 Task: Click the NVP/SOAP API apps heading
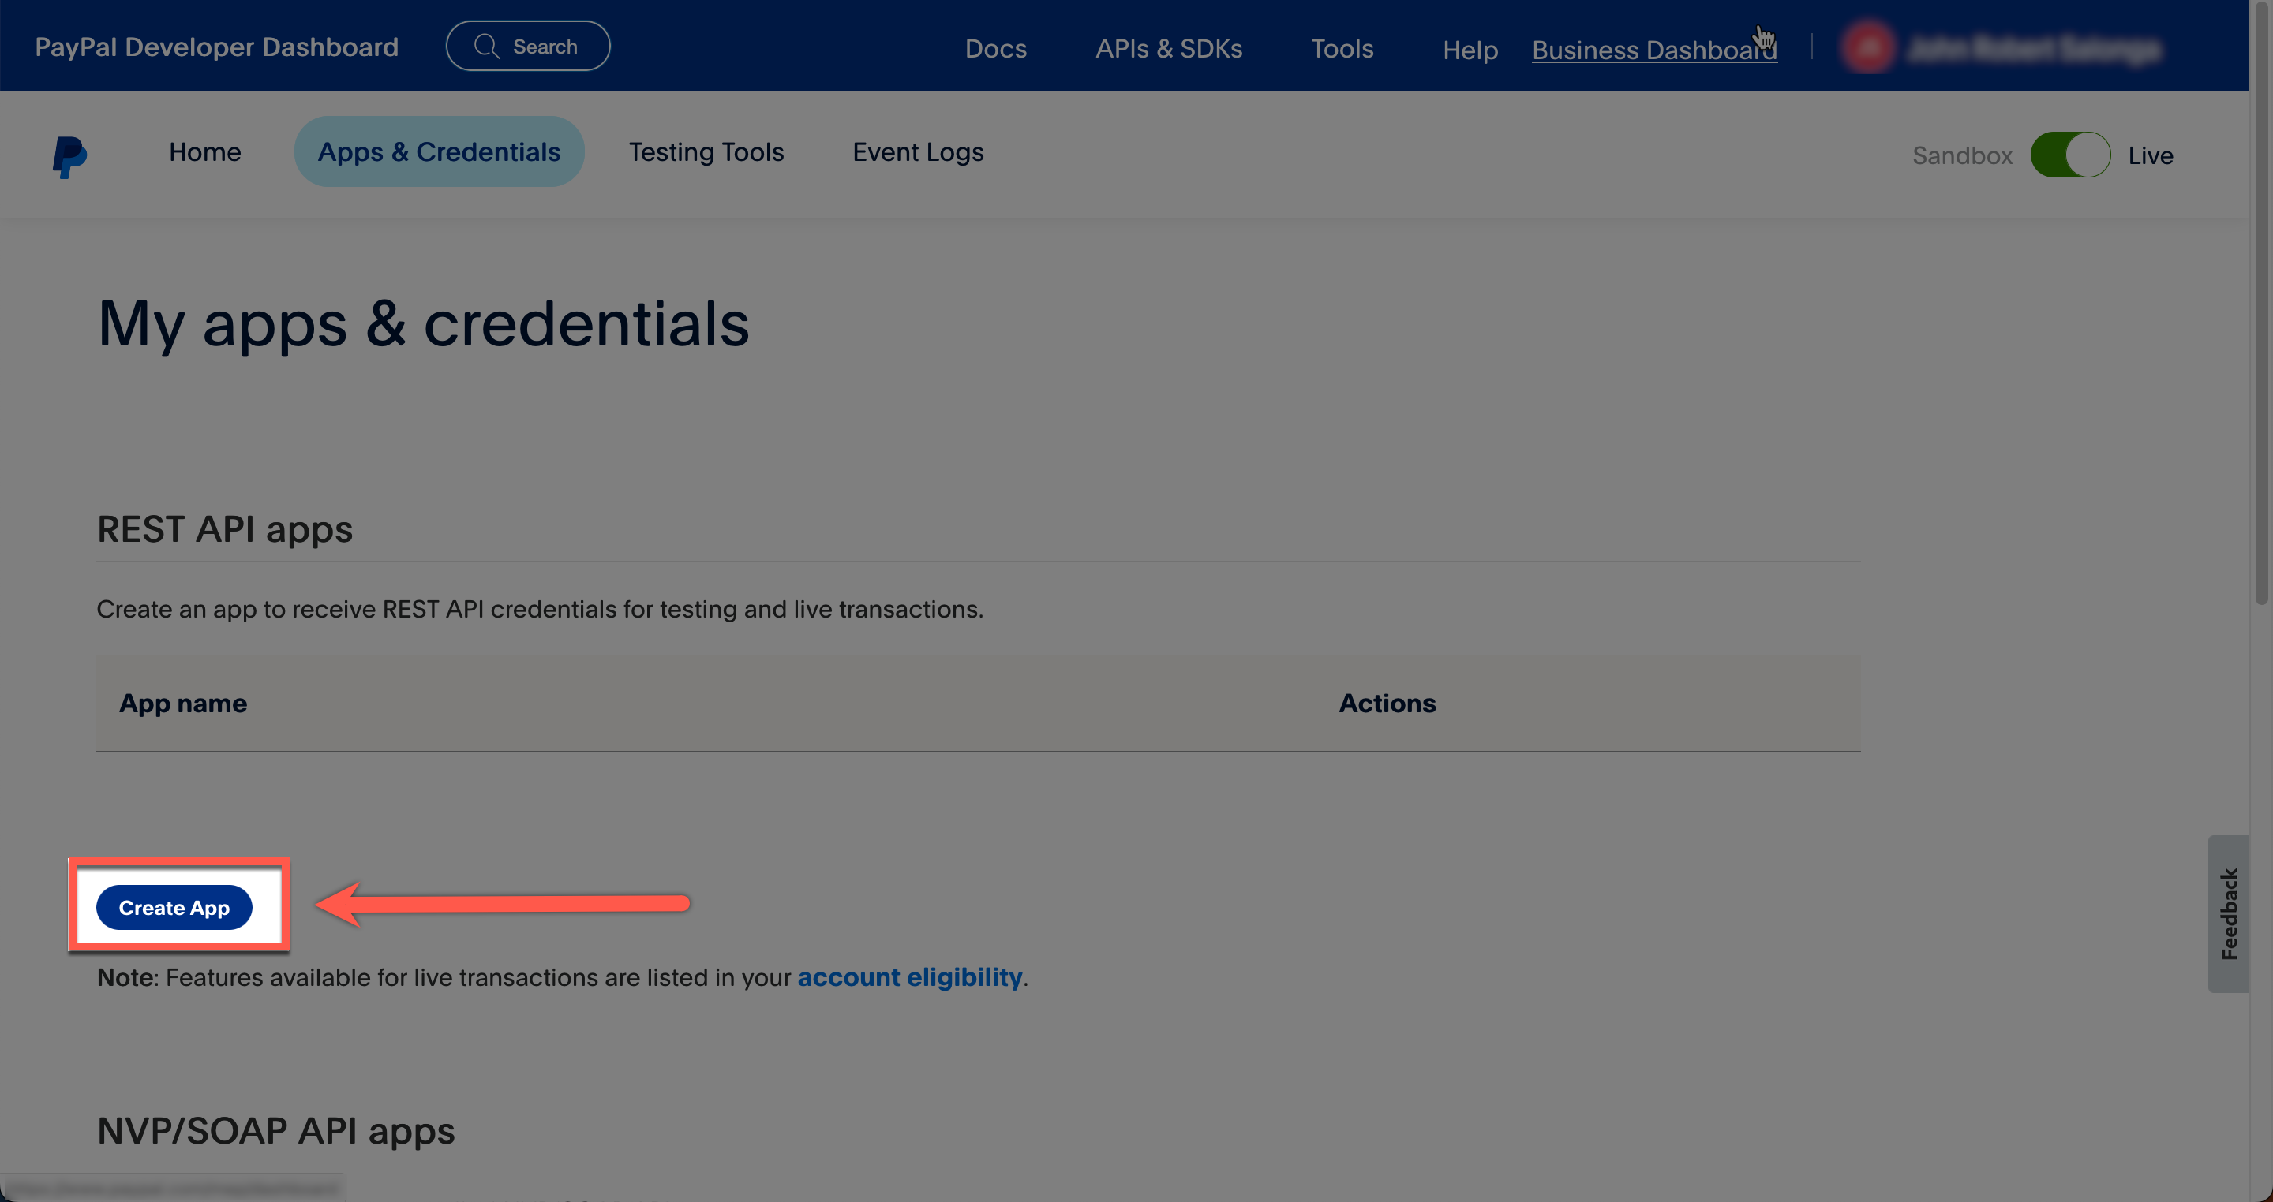[x=276, y=1130]
